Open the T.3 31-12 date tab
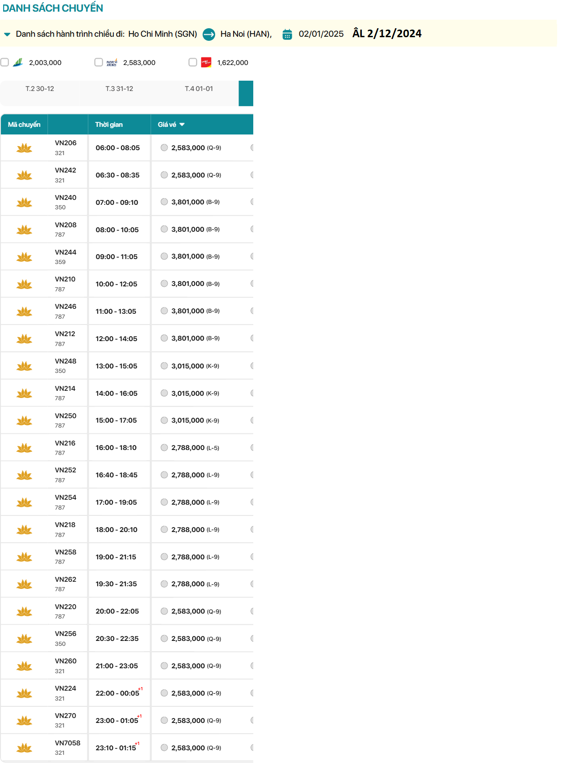563x770 pixels. pyautogui.click(x=119, y=89)
